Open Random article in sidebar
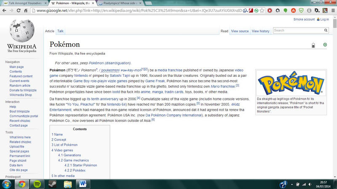The image size is (337, 189). point(20,86)
